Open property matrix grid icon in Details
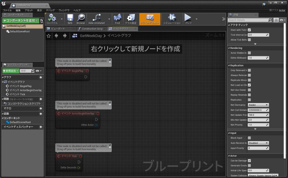The height and width of the screenshot is (178, 288). coord(276,20)
